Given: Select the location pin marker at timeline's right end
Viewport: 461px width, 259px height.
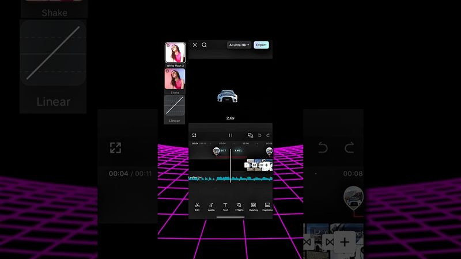Looking at the screenshot, I should tap(269, 151).
